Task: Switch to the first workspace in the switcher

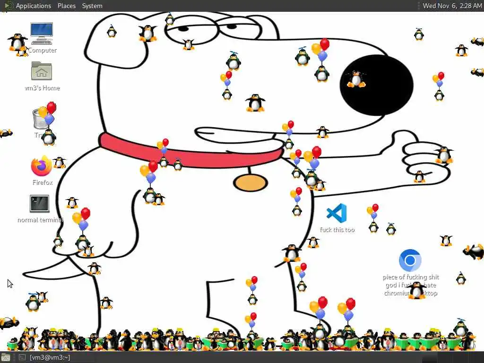Action: point(429,358)
